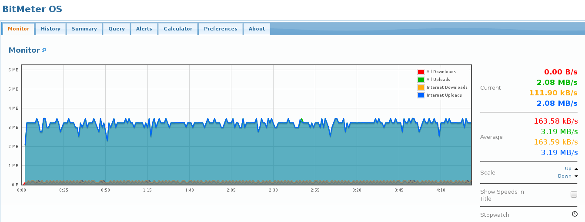The image size is (585, 222).
Task: Pop out the Monitor into new window
Action: pos(43,50)
